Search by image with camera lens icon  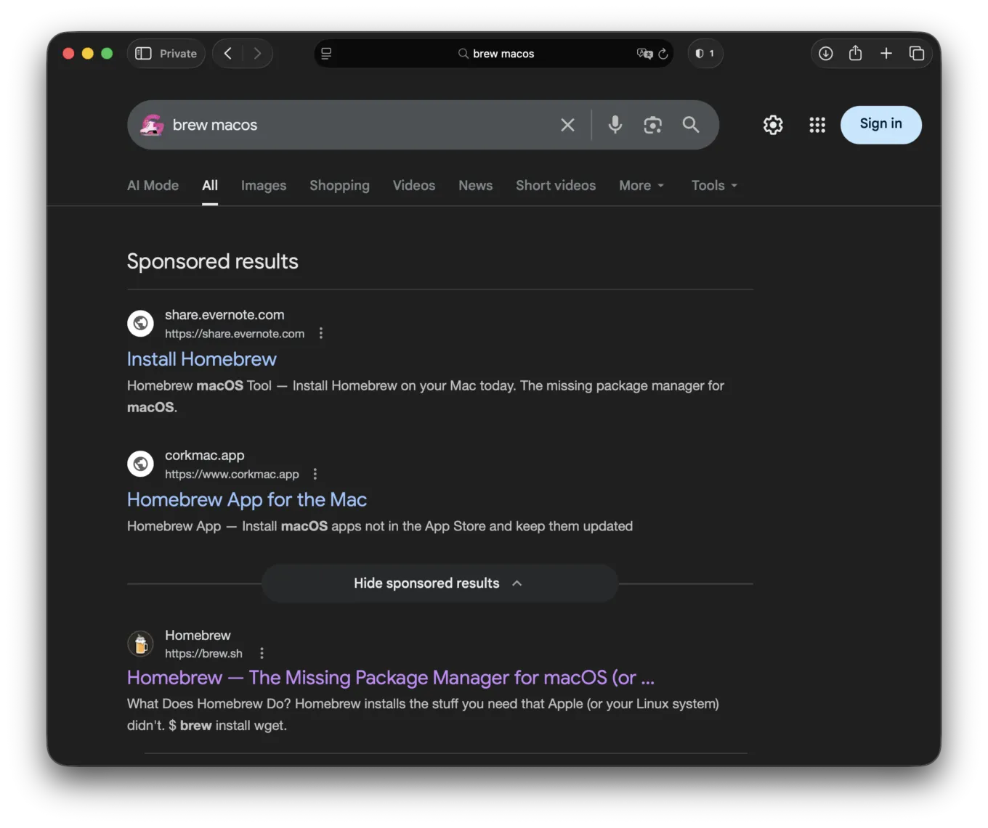[x=652, y=125]
